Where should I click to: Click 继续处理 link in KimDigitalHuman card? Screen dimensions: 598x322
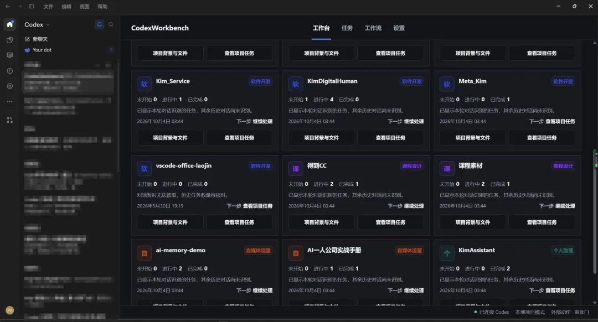[x=414, y=122]
